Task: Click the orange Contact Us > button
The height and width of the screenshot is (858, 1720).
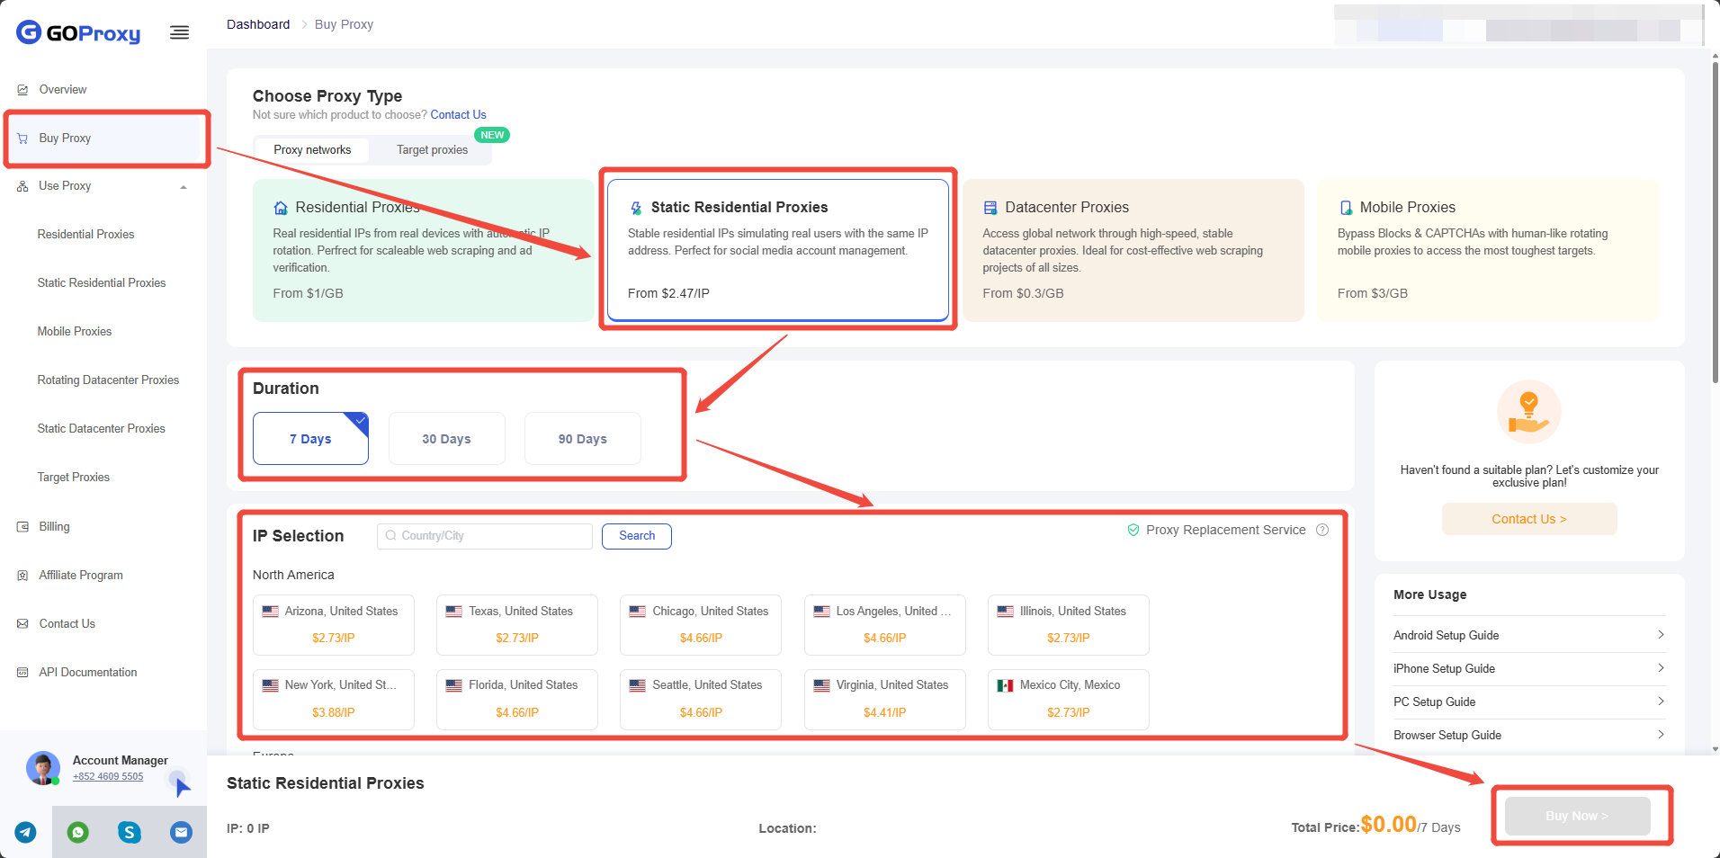Action: point(1529,519)
